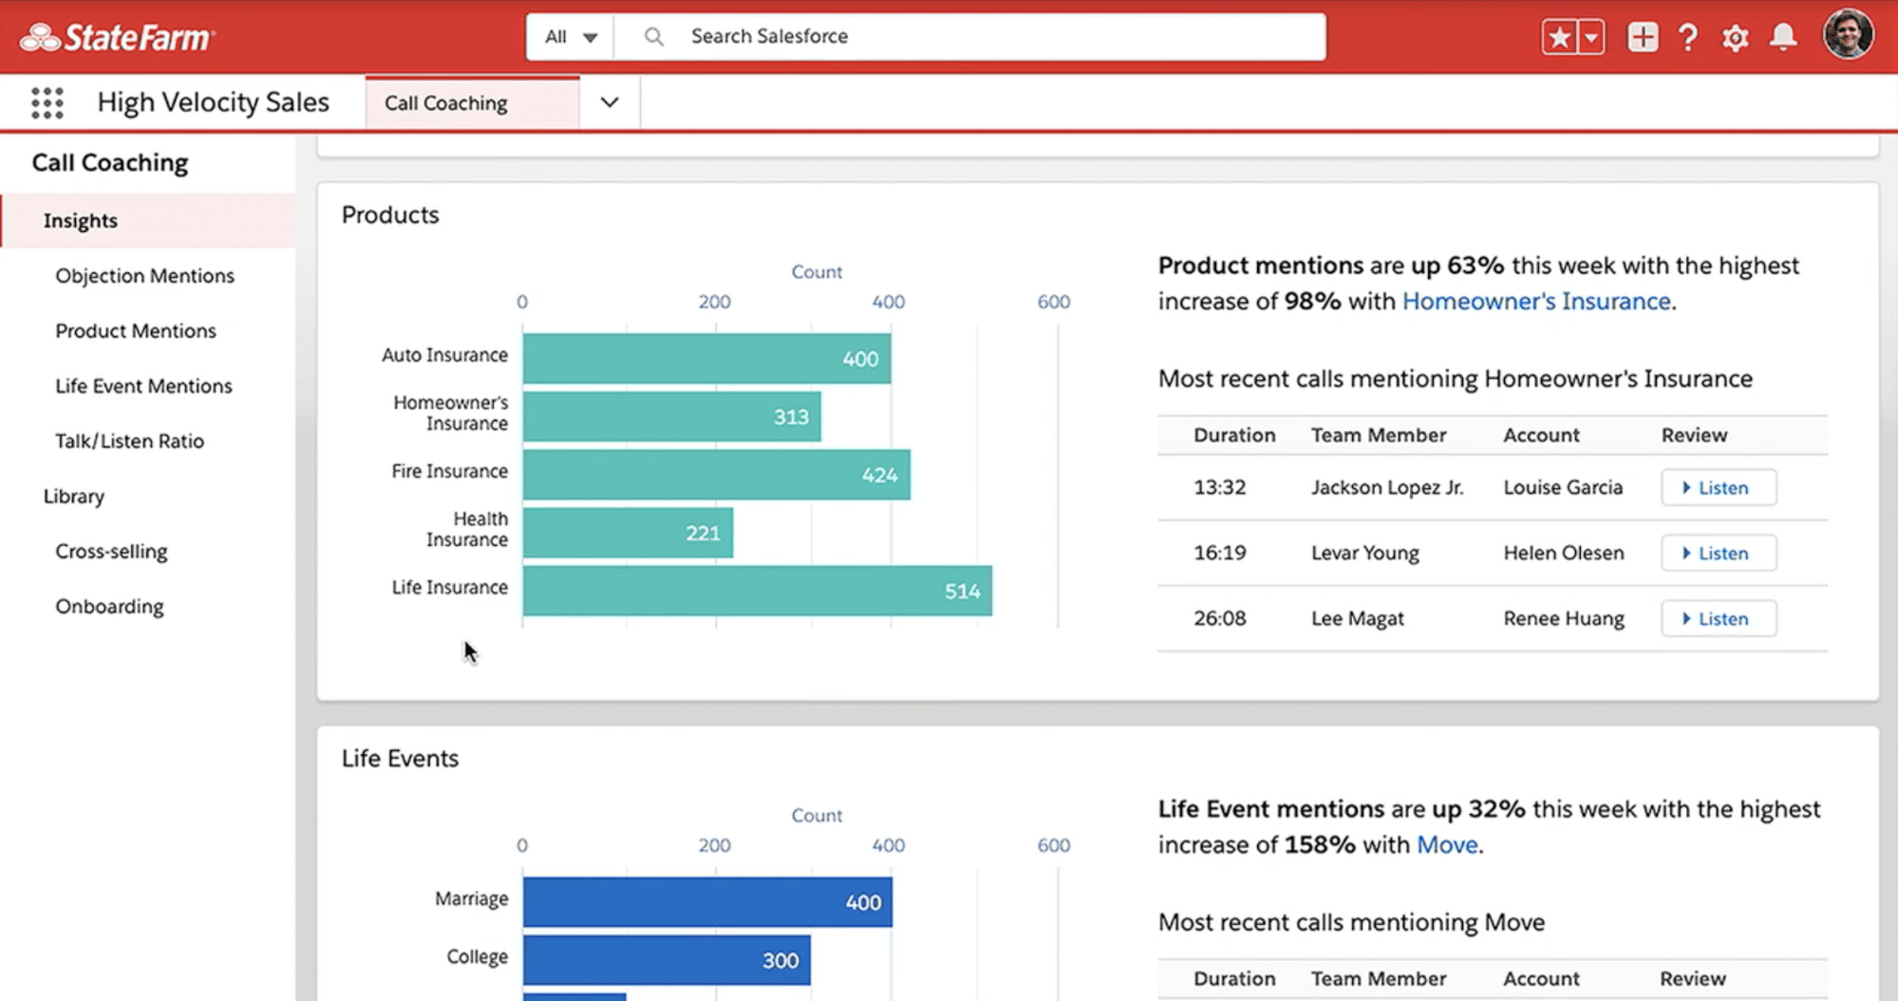The height and width of the screenshot is (1001, 1898).
Task: Switch to the Call Coaching tab
Action: pos(443,102)
